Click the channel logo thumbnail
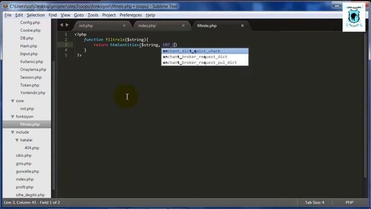The height and width of the screenshot is (209, 371). click(x=354, y=17)
